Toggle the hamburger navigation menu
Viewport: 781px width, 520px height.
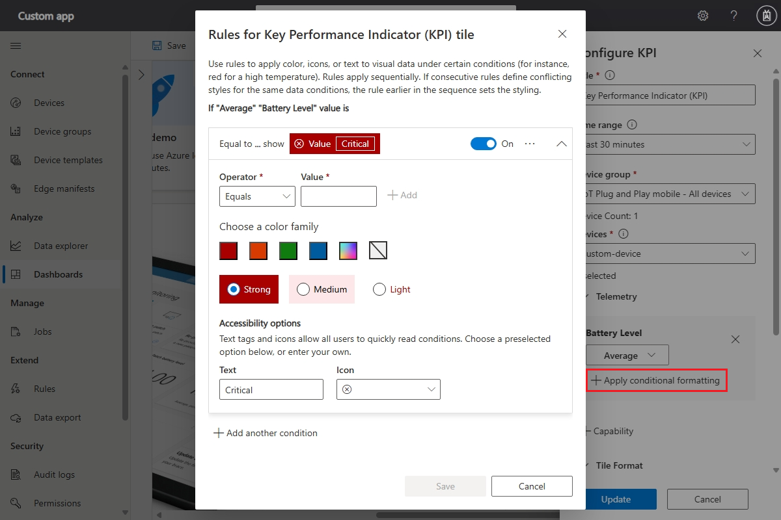16,45
